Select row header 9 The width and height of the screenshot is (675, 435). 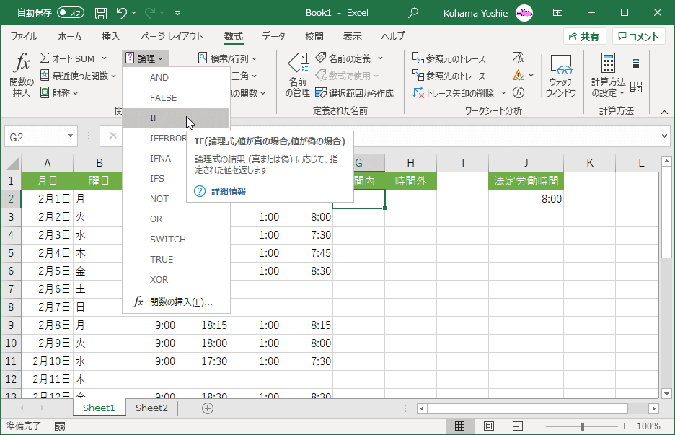pos(11,325)
